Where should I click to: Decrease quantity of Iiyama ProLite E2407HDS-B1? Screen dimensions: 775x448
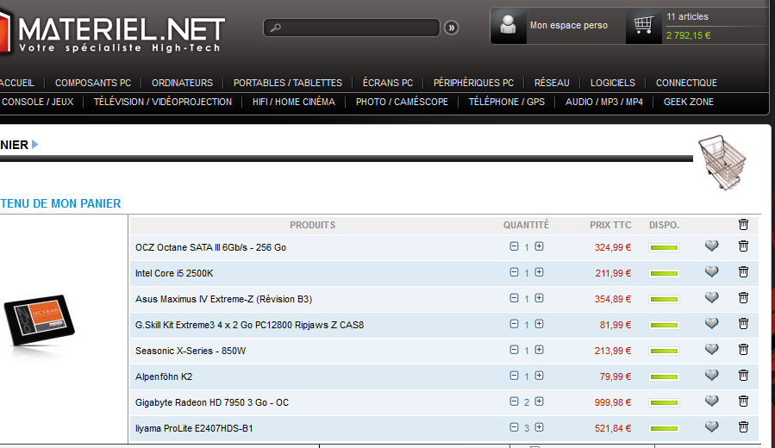[x=514, y=427]
